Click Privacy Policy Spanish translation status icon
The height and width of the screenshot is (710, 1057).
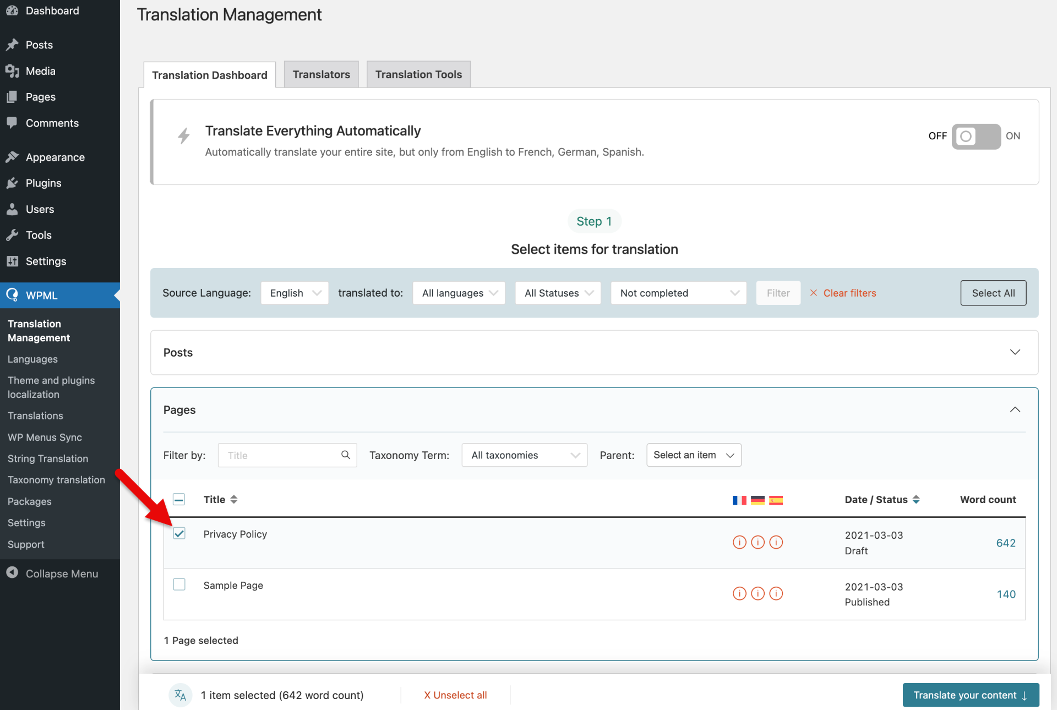pos(776,542)
